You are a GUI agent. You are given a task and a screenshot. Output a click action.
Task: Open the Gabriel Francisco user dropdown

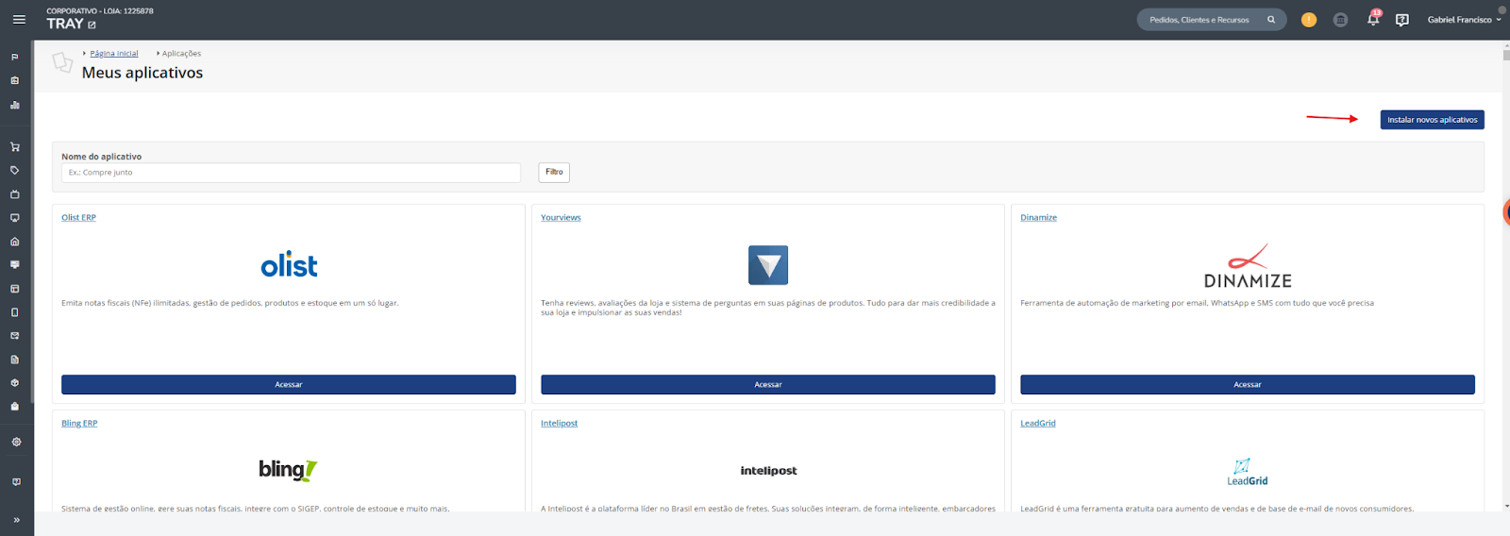tap(1464, 20)
